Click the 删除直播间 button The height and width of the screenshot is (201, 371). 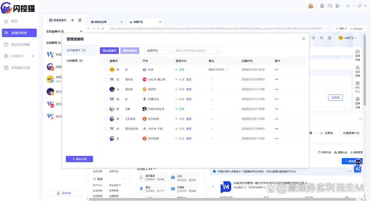(x=130, y=51)
